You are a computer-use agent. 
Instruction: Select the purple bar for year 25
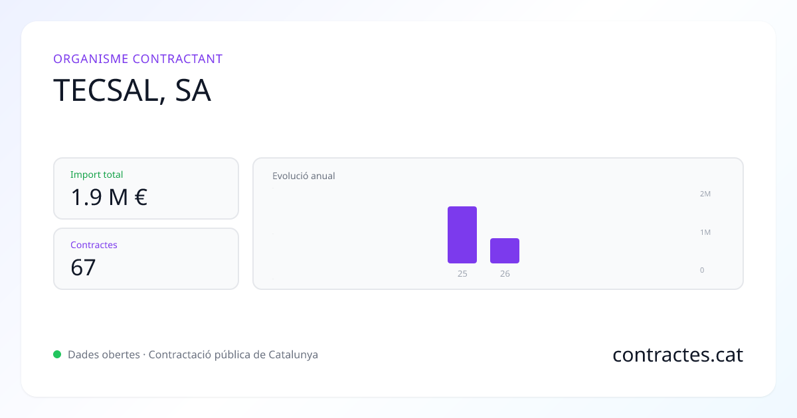click(462, 235)
